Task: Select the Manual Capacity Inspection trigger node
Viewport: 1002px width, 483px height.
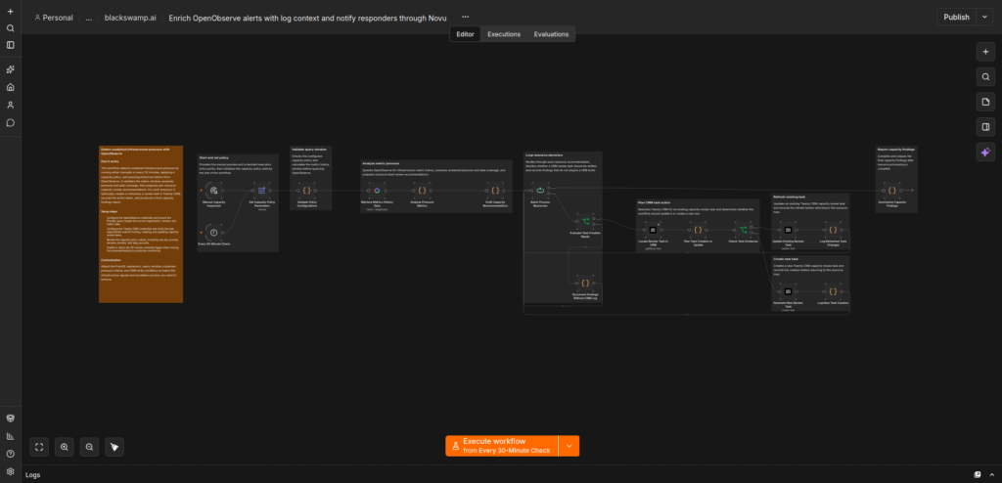Action: pos(213,191)
